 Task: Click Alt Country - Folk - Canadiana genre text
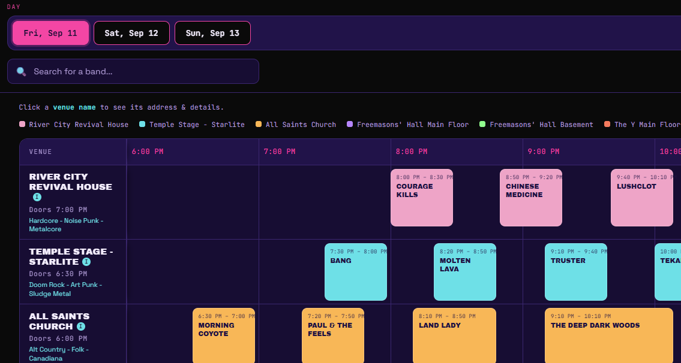[x=59, y=354]
